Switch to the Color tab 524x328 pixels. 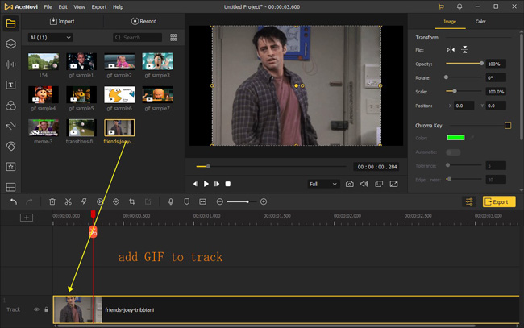(x=480, y=22)
